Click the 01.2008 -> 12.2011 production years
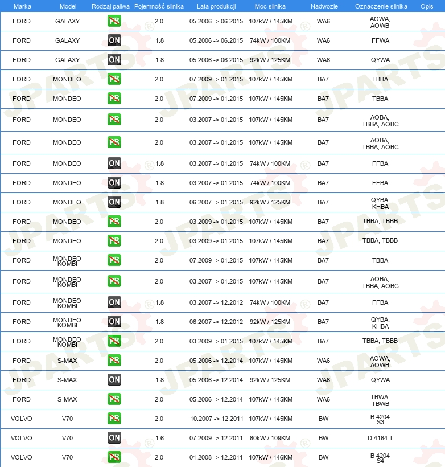This screenshot has width=445, height=467. tap(216, 457)
